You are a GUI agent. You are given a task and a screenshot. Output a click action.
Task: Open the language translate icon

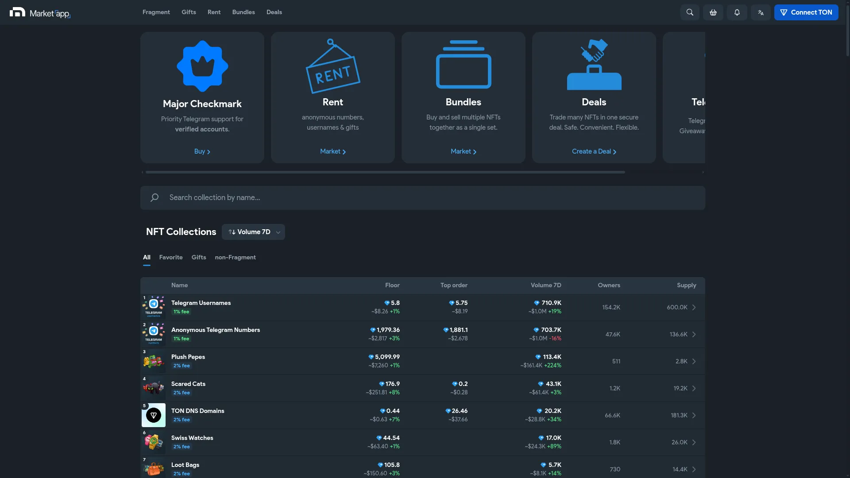(x=761, y=12)
